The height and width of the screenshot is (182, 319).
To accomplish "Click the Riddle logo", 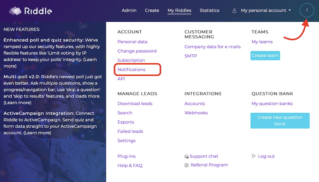I will tap(31, 11).
